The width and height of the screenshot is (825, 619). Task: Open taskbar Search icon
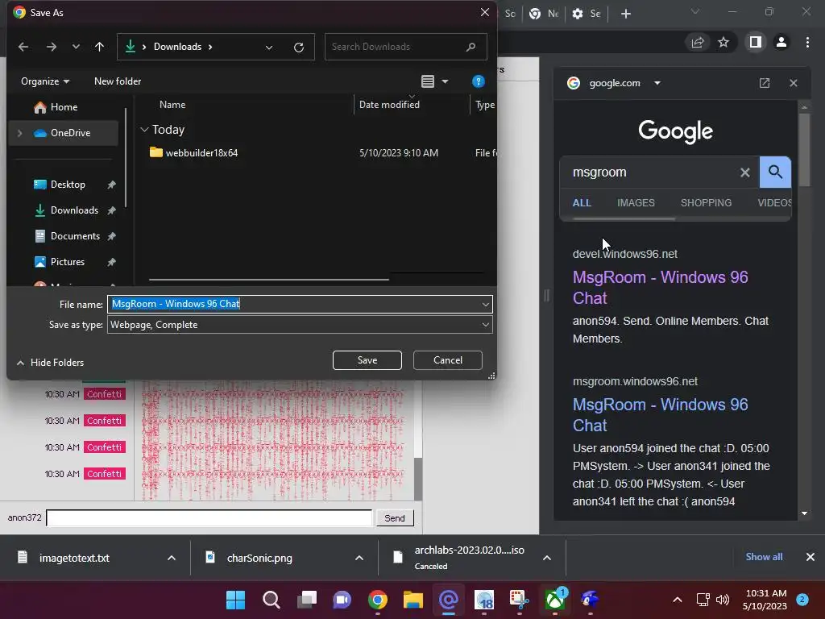click(272, 600)
